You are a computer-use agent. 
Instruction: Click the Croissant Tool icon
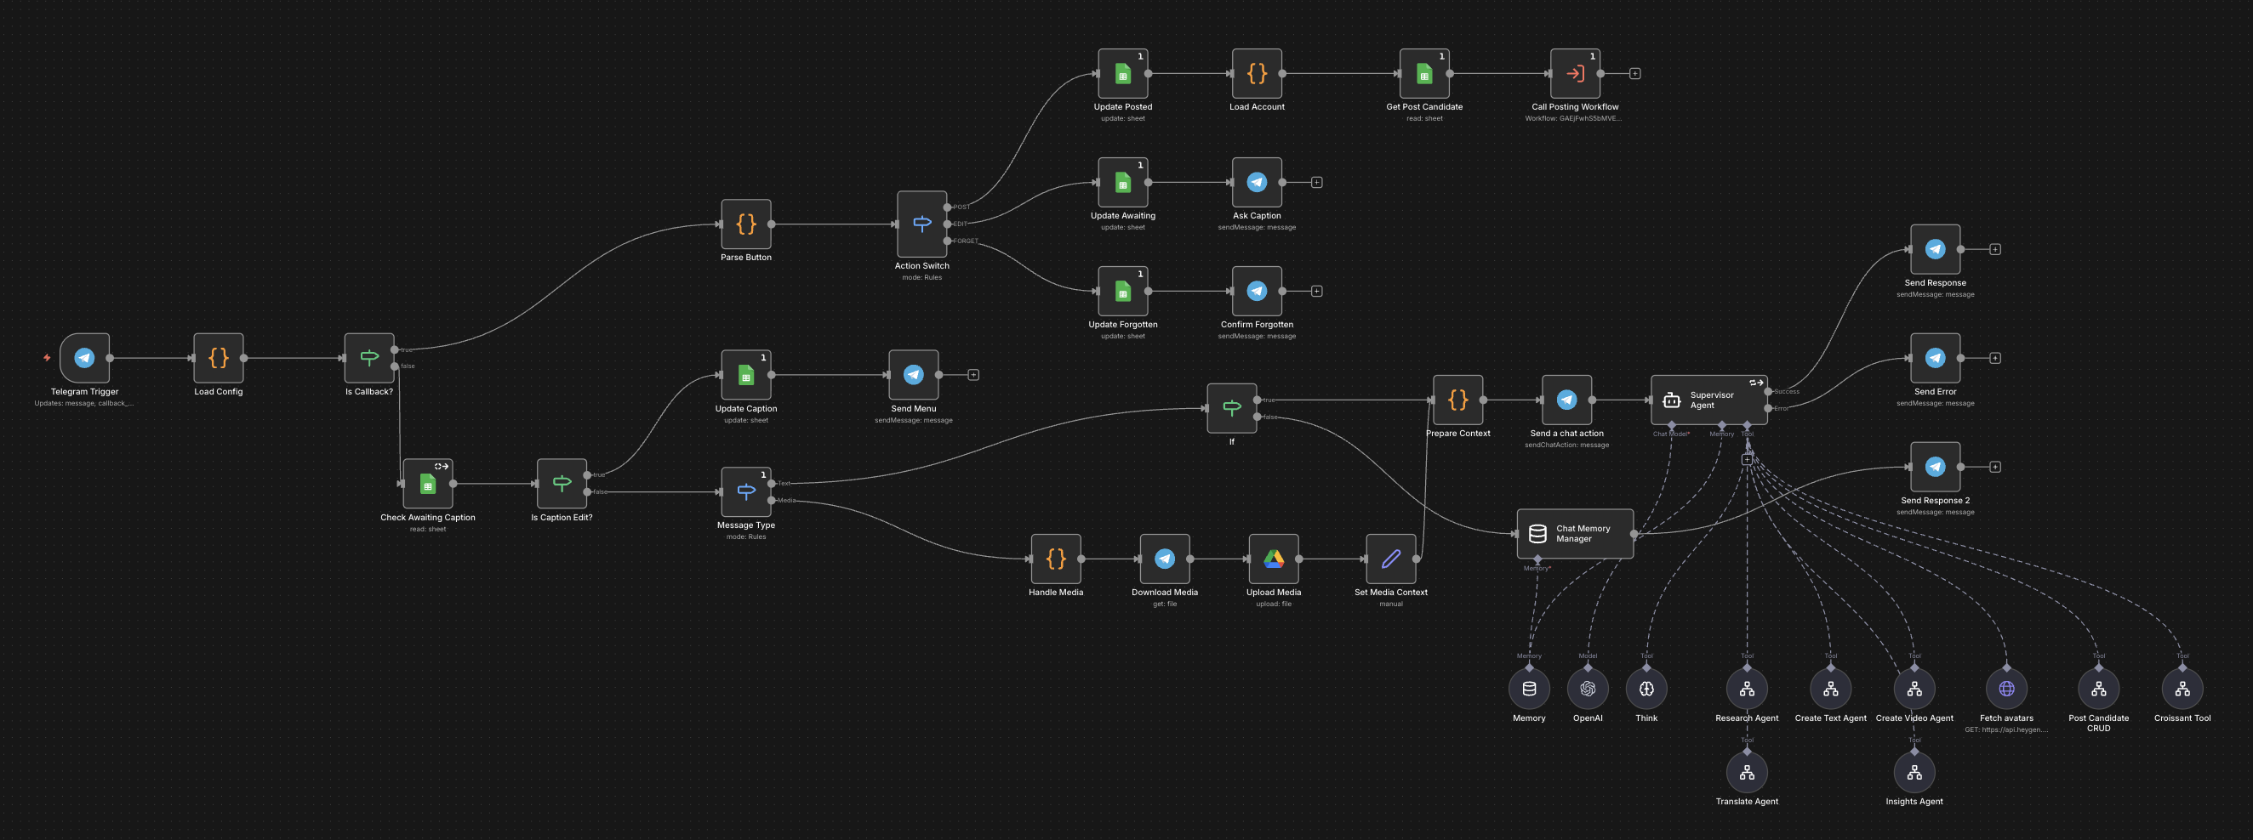pyautogui.click(x=2182, y=688)
